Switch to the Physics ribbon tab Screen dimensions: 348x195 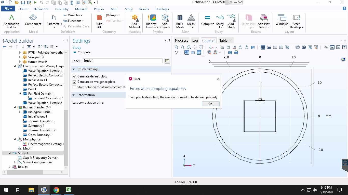click(99, 9)
